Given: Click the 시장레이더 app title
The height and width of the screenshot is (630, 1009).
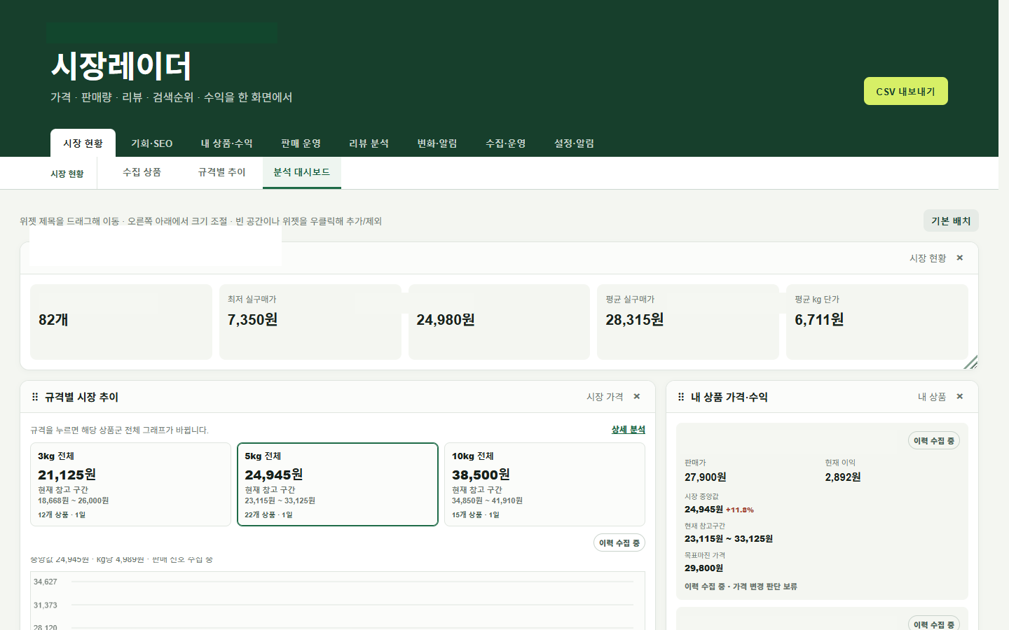Looking at the screenshot, I should [x=121, y=66].
